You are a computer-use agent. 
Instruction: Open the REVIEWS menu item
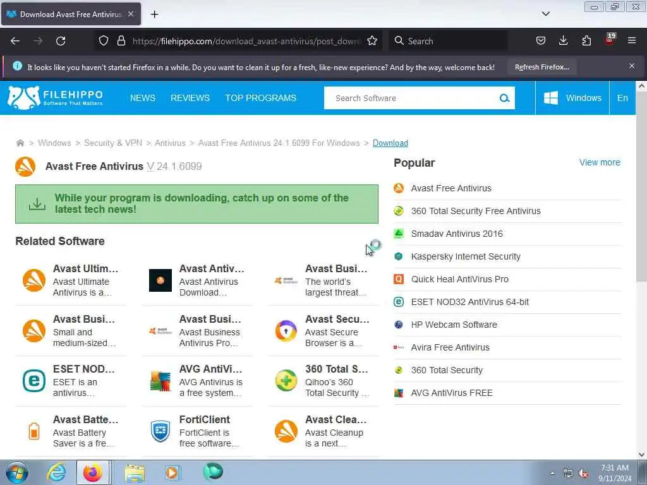pos(190,98)
